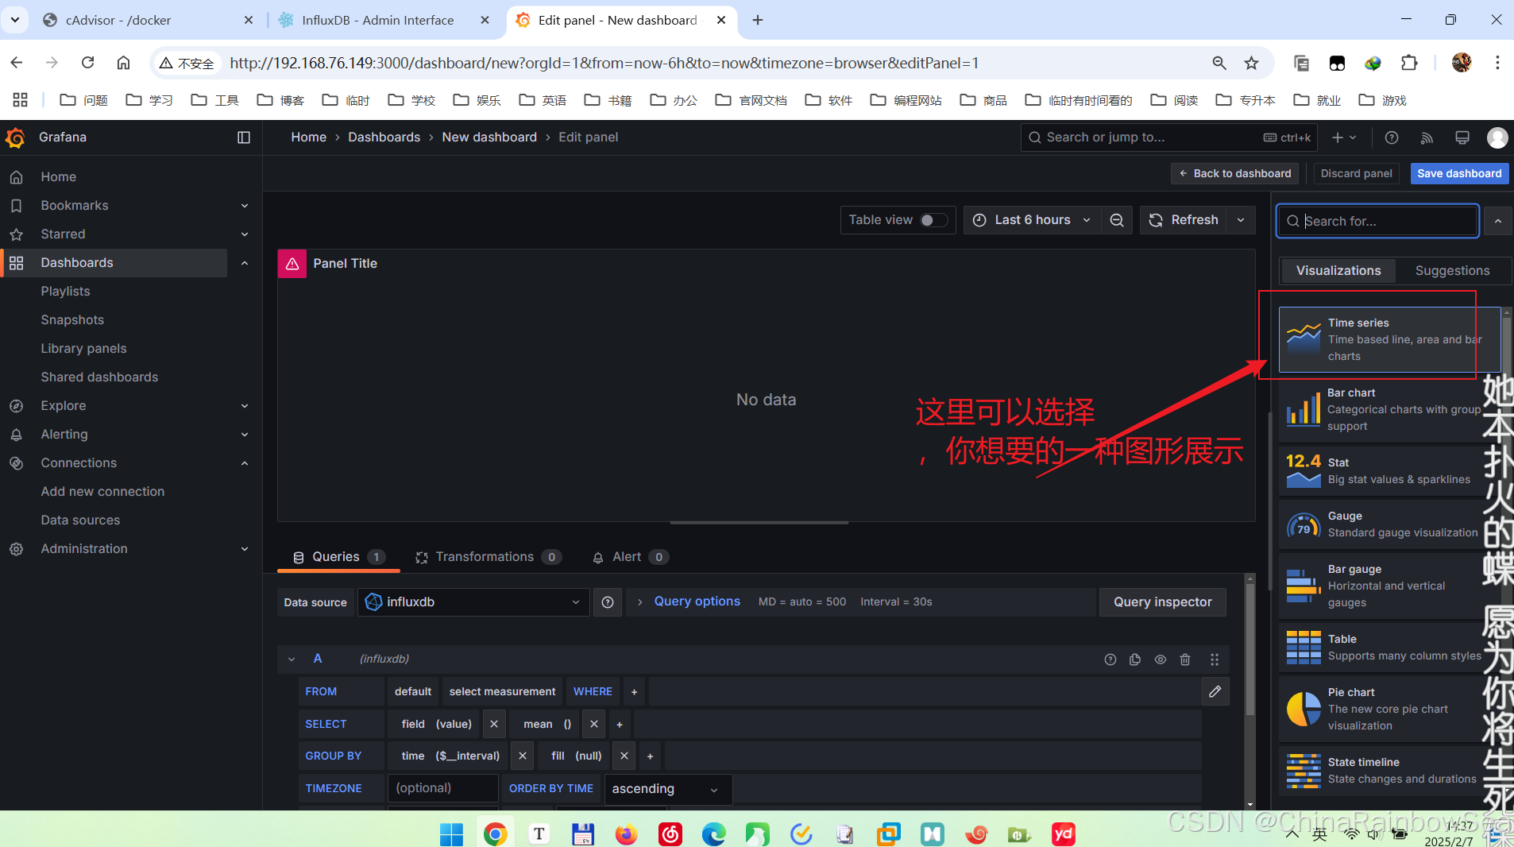
Task: Switch to the Suggestions tab
Action: click(1452, 271)
